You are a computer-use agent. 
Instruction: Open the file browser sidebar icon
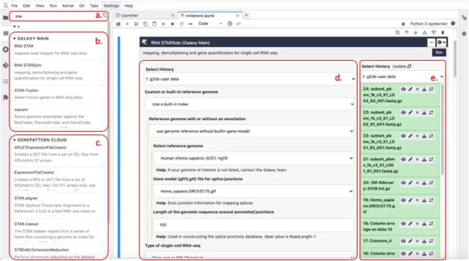click(5, 18)
